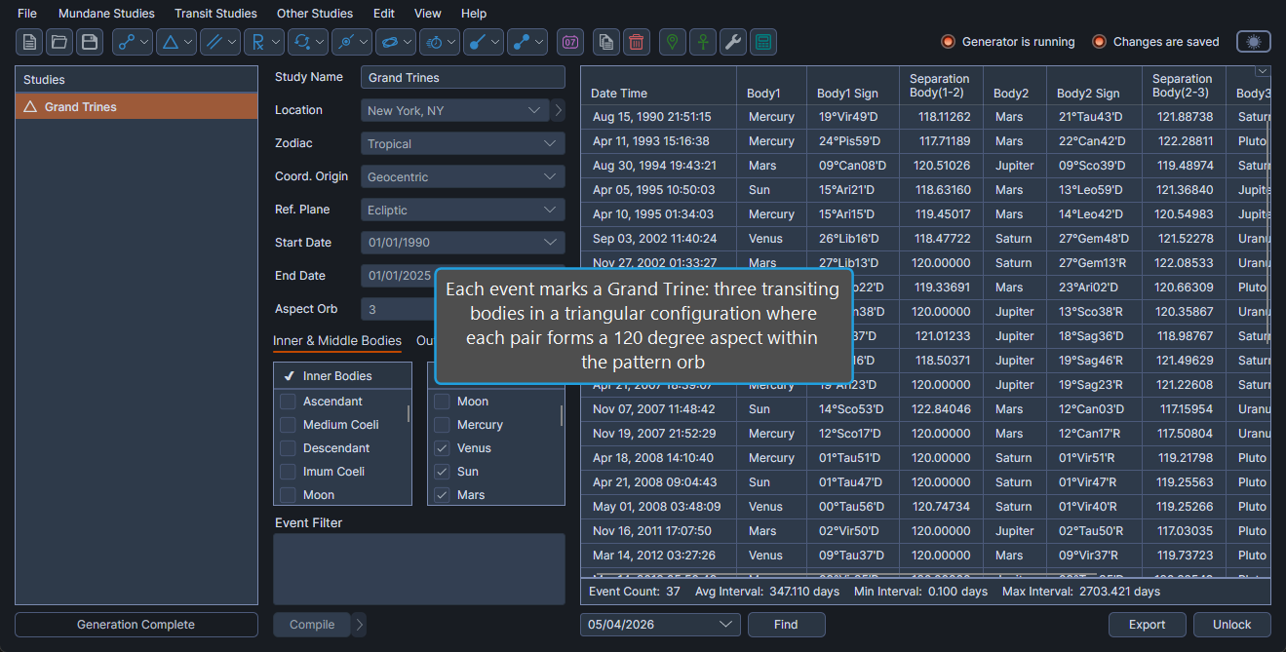Click the Aspect Orb input field
Viewport: 1286px width, 652px height.
pos(398,310)
